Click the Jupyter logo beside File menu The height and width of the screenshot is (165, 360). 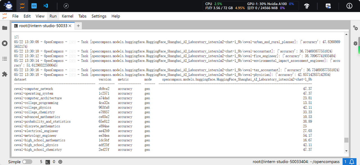(4, 16)
